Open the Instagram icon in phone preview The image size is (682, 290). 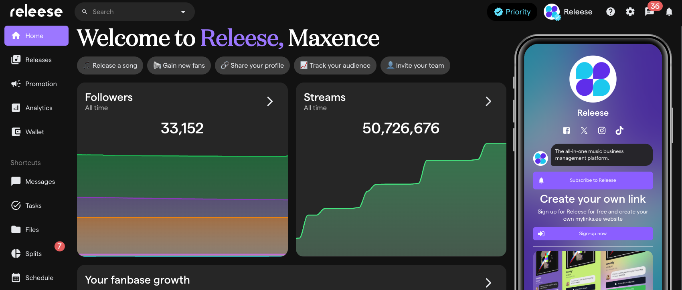(x=602, y=131)
